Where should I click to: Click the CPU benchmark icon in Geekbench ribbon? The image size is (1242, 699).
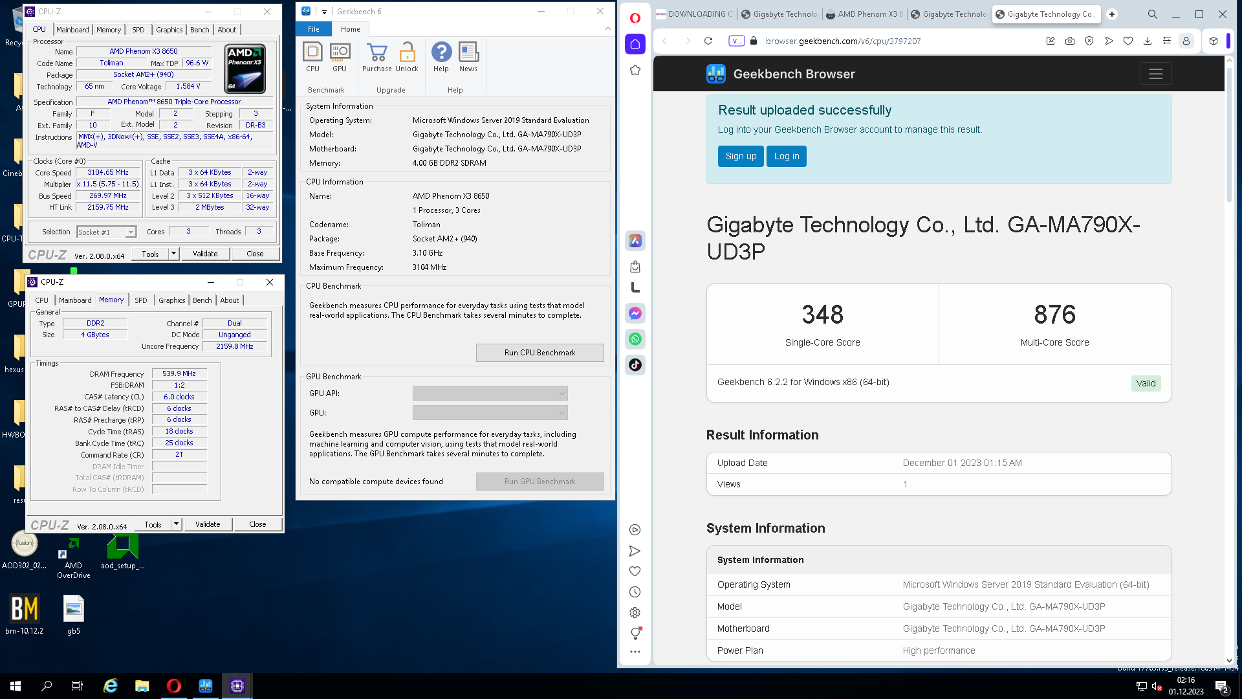coord(312,57)
